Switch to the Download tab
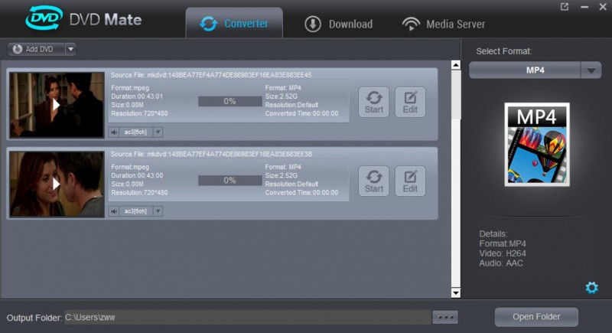 [x=338, y=24]
